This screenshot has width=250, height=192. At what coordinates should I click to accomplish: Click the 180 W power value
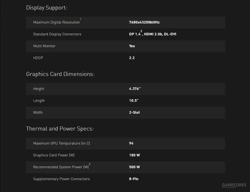134,155
